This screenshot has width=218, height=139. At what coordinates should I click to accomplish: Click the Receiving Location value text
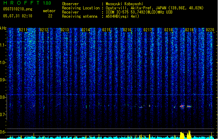(x=155, y=8)
